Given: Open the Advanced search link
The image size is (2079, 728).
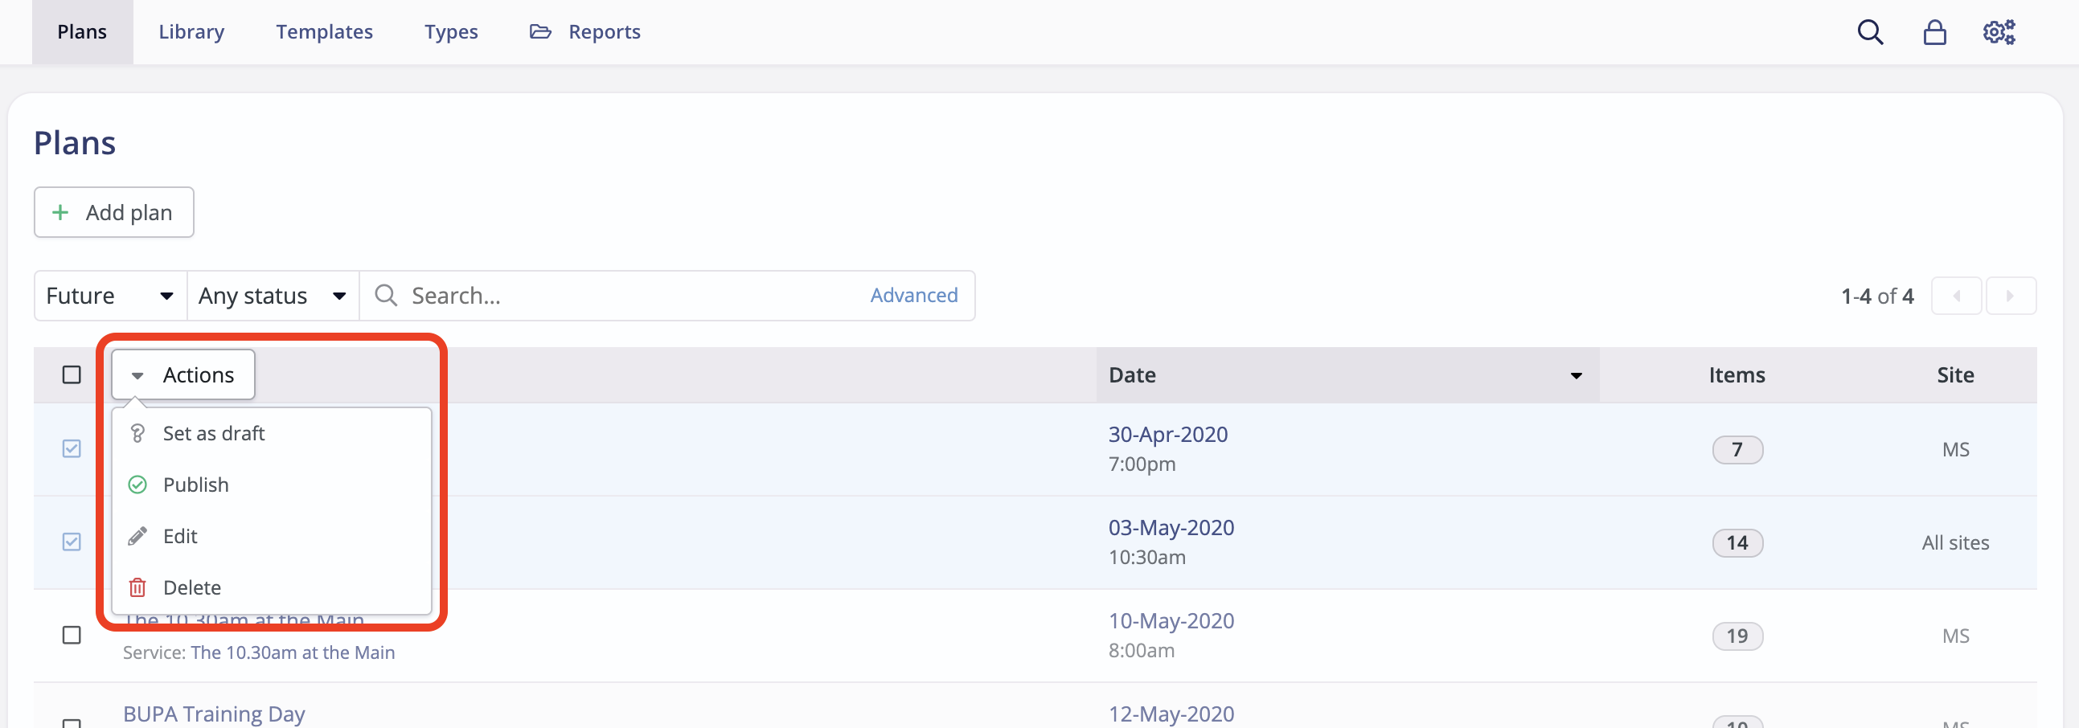Looking at the screenshot, I should [913, 296].
